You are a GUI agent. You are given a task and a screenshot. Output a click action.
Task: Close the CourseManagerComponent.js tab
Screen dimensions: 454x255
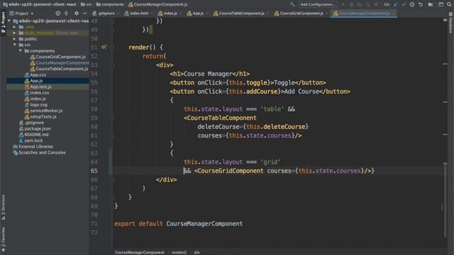click(393, 13)
